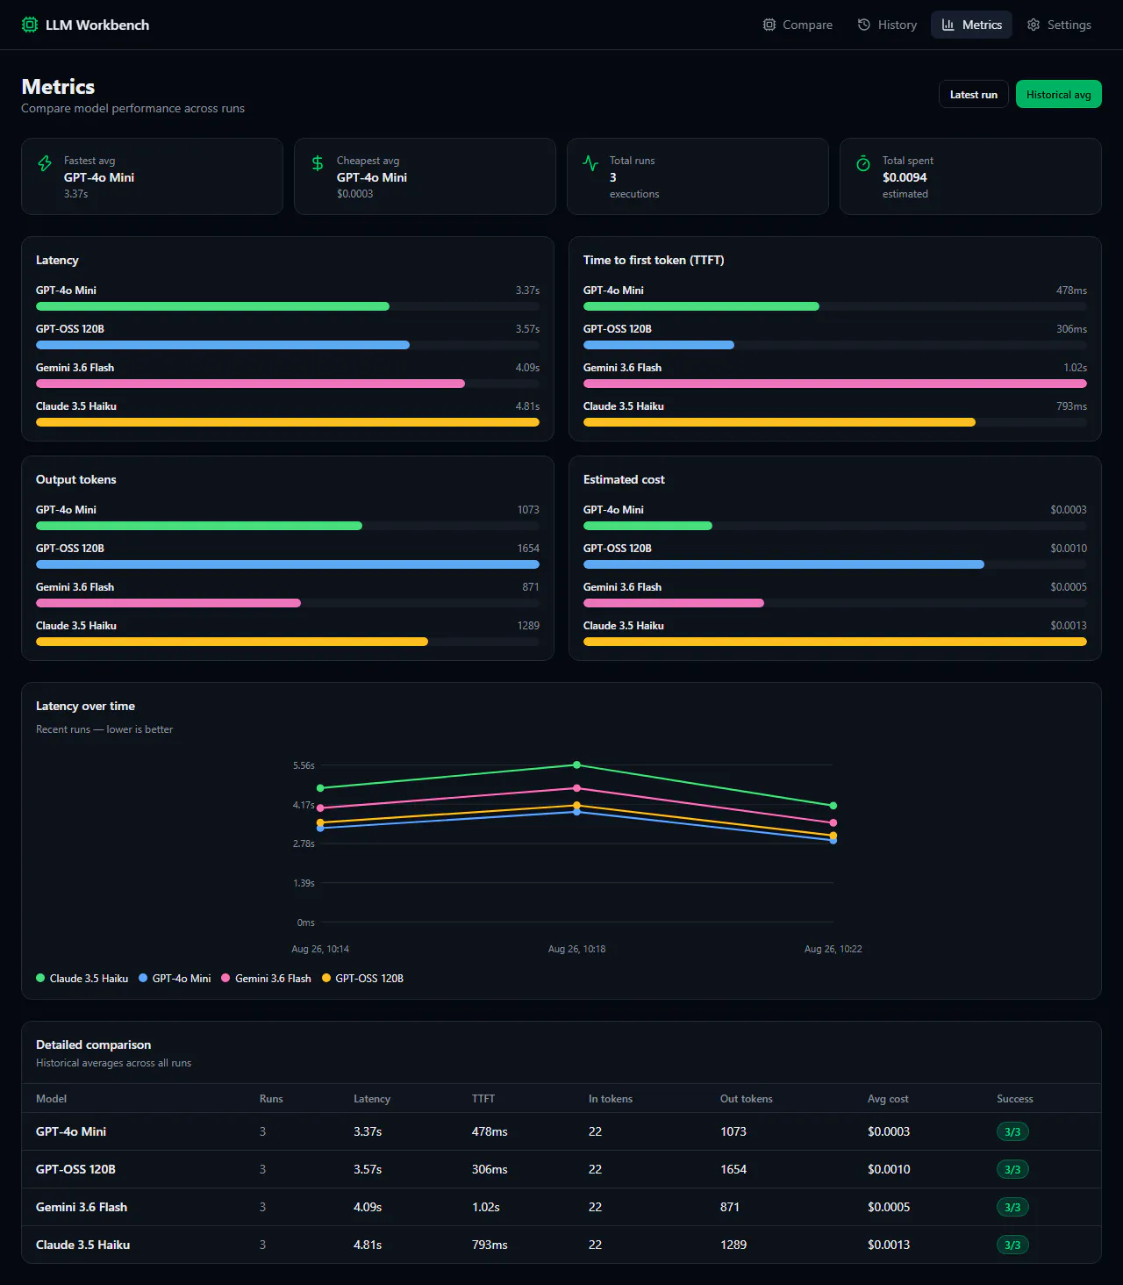
Task: Click the yellow GPT-OSS 120B legend dot
Action: point(326,978)
